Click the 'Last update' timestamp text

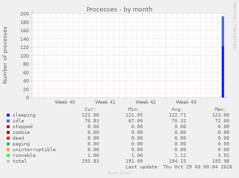coord(179,167)
